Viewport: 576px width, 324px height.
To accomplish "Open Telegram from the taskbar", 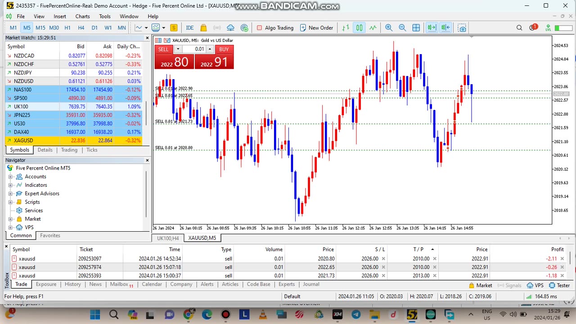I will pos(356,315).
